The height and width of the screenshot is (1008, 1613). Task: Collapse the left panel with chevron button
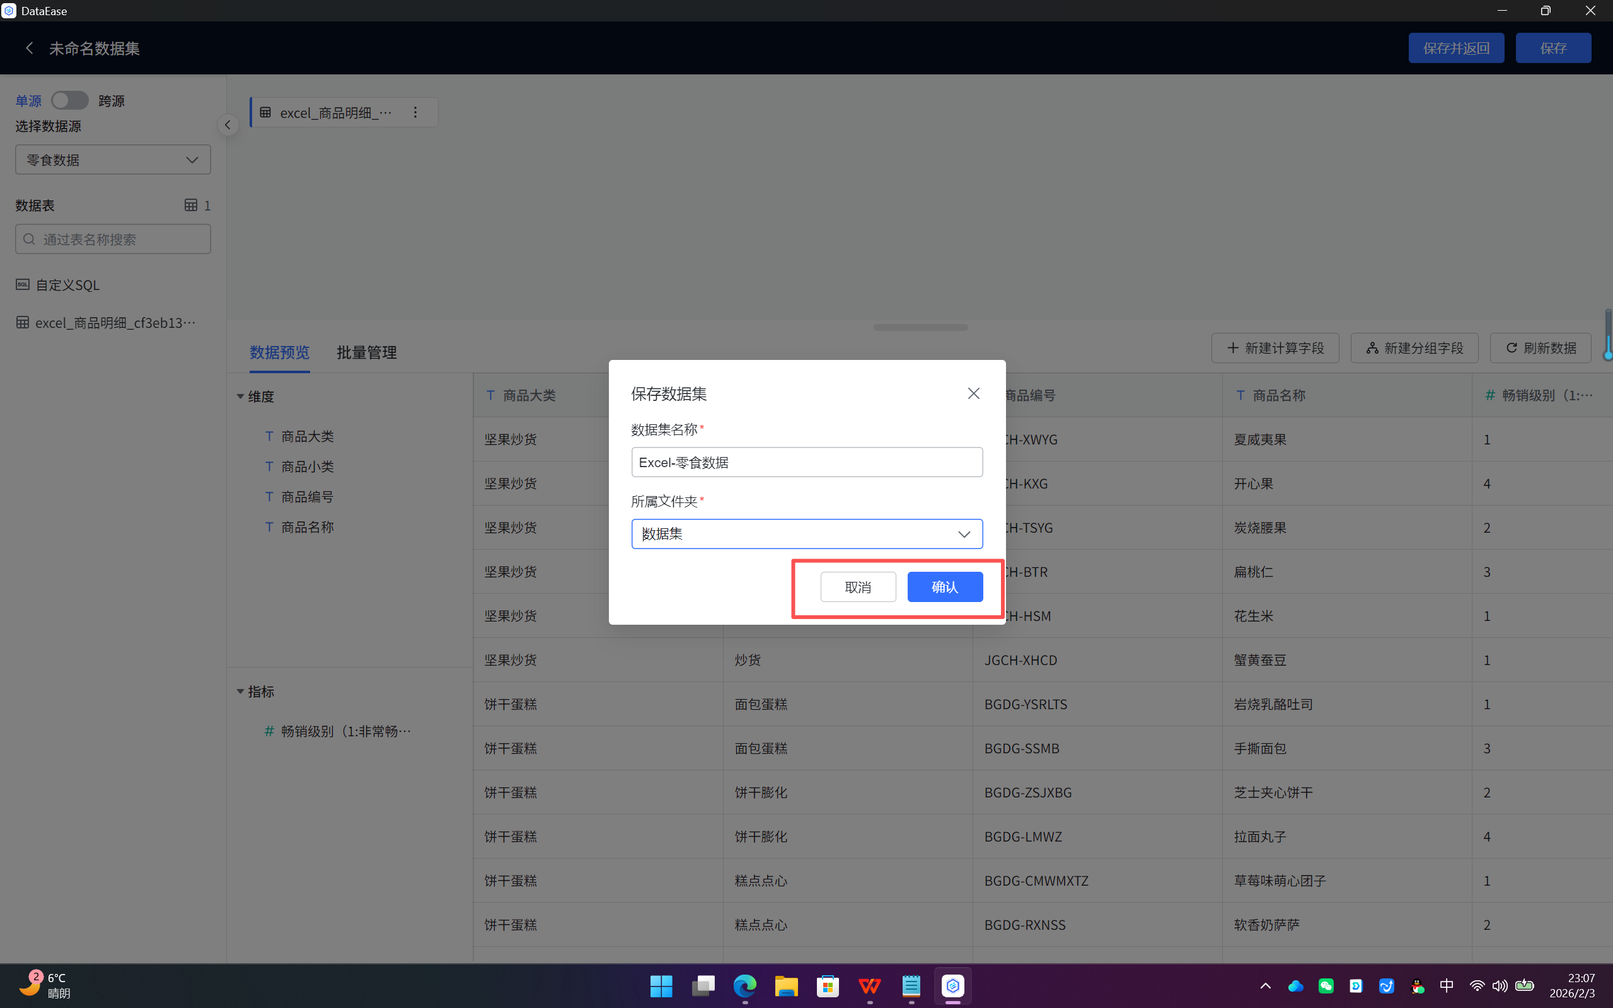point(228,125)
